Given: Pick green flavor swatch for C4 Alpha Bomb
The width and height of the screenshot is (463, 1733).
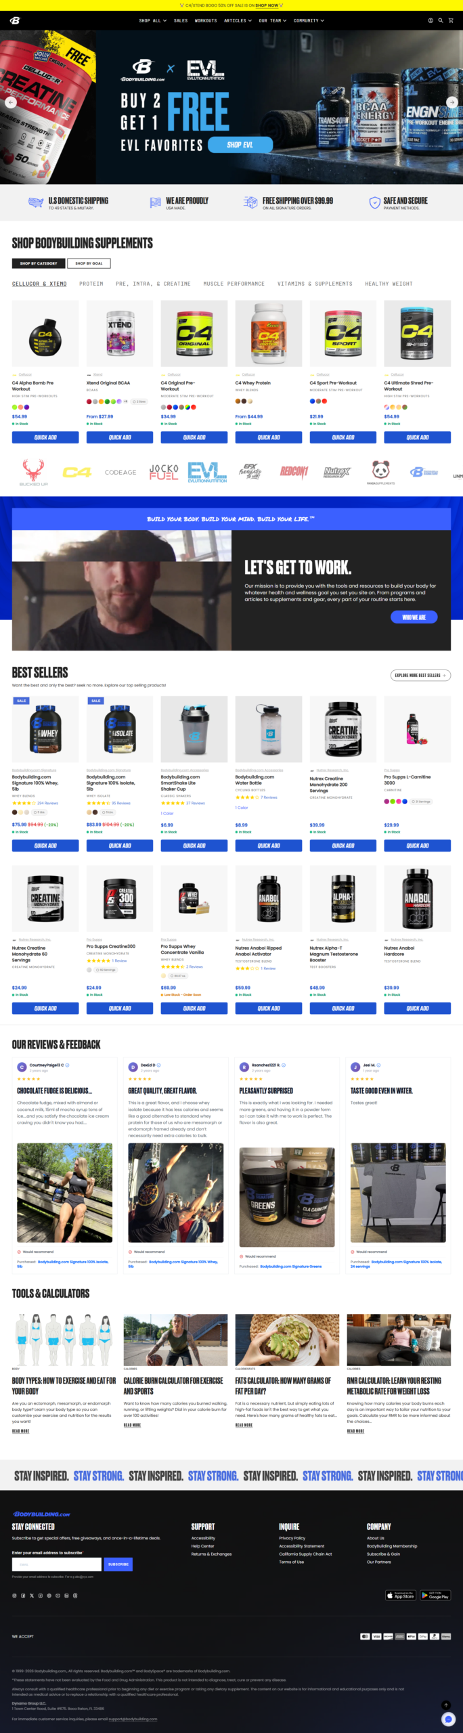Looking at the screenshot, I should point(14,407).
